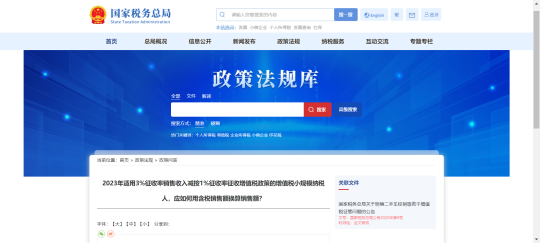
Task: Open 高级搜索 advanced search options
Action: 348,109
